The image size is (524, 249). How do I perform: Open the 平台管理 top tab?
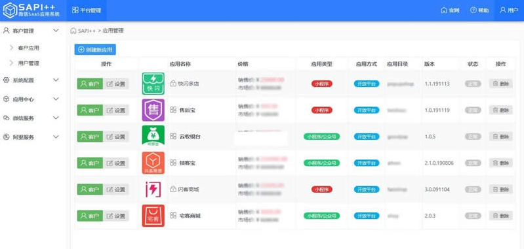(86, 10)
